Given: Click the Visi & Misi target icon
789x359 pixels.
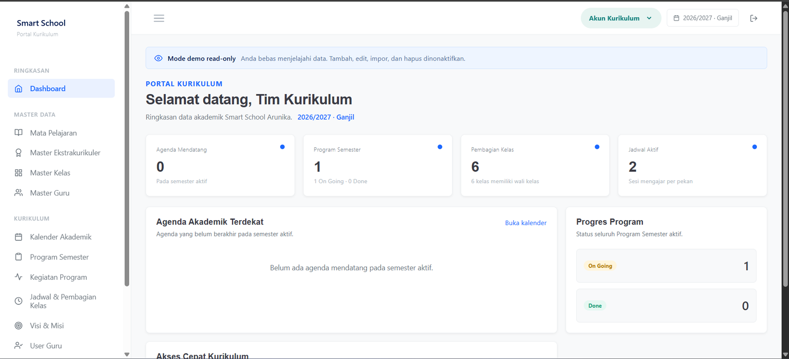Looking at the screenshot, I should 19,326.
